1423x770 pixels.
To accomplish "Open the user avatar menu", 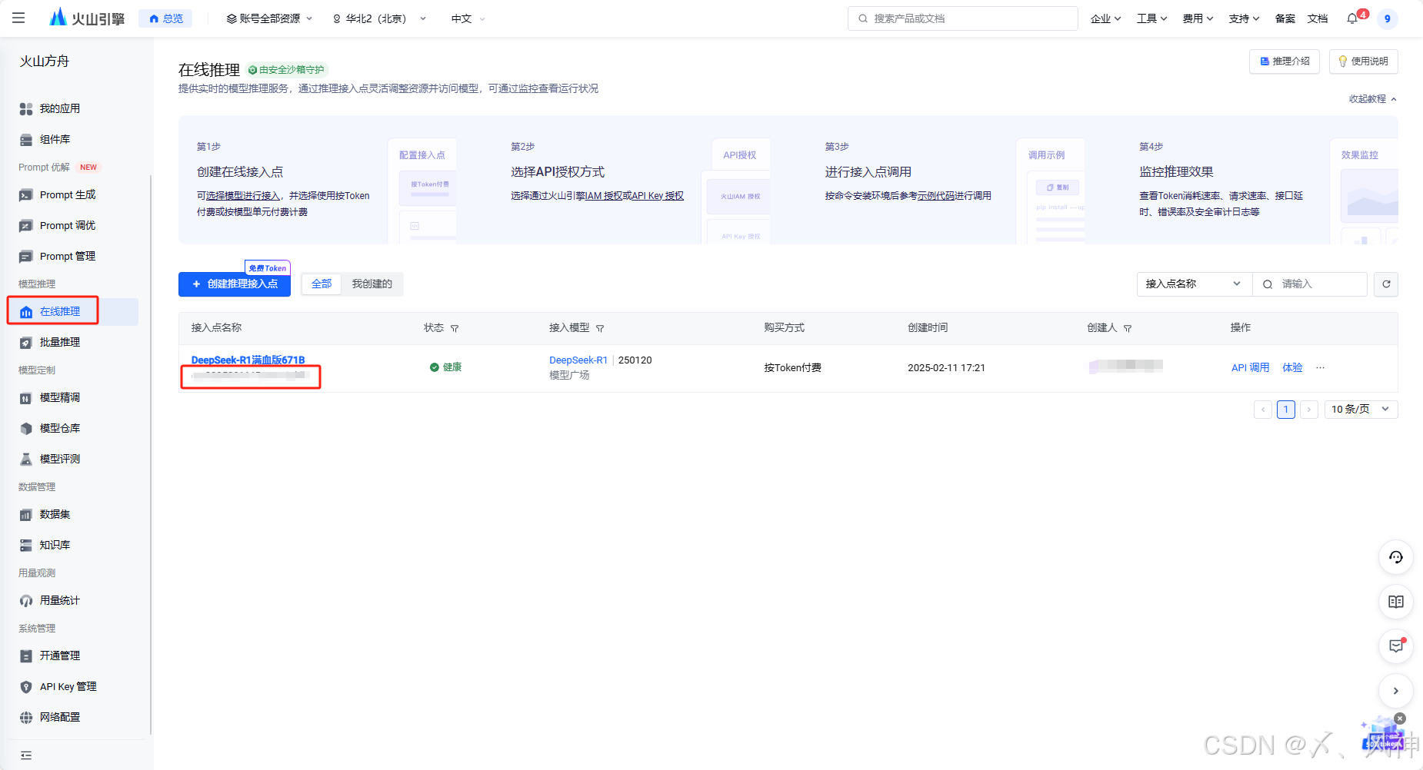I will pos(1387,18).
